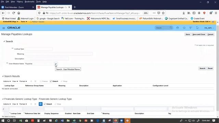The width and height of the screenshot is (219, 123).
Task: Switch to Post Attendee - Zoom tab
Action: click(x=18, y=7)
